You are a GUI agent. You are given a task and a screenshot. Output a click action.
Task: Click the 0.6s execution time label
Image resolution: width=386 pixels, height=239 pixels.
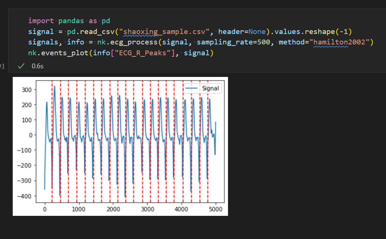point(38,66)
